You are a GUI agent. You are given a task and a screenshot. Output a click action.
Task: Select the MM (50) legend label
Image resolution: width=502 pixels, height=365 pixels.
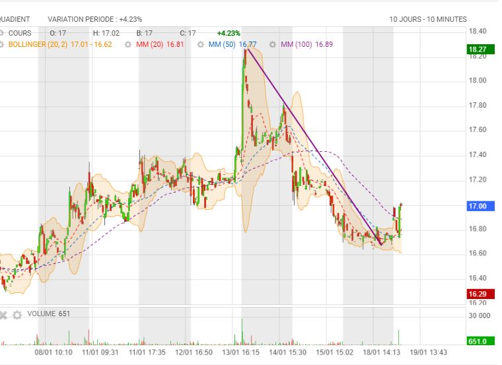click(x=223, y=45)
